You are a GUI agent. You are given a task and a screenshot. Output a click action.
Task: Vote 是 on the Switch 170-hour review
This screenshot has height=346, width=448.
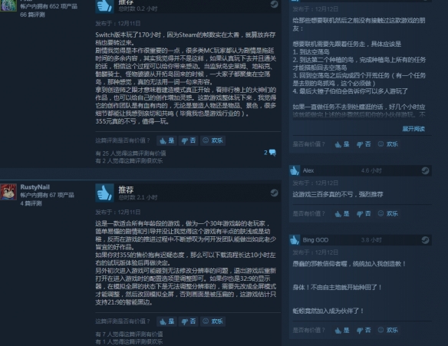[167, 140]
